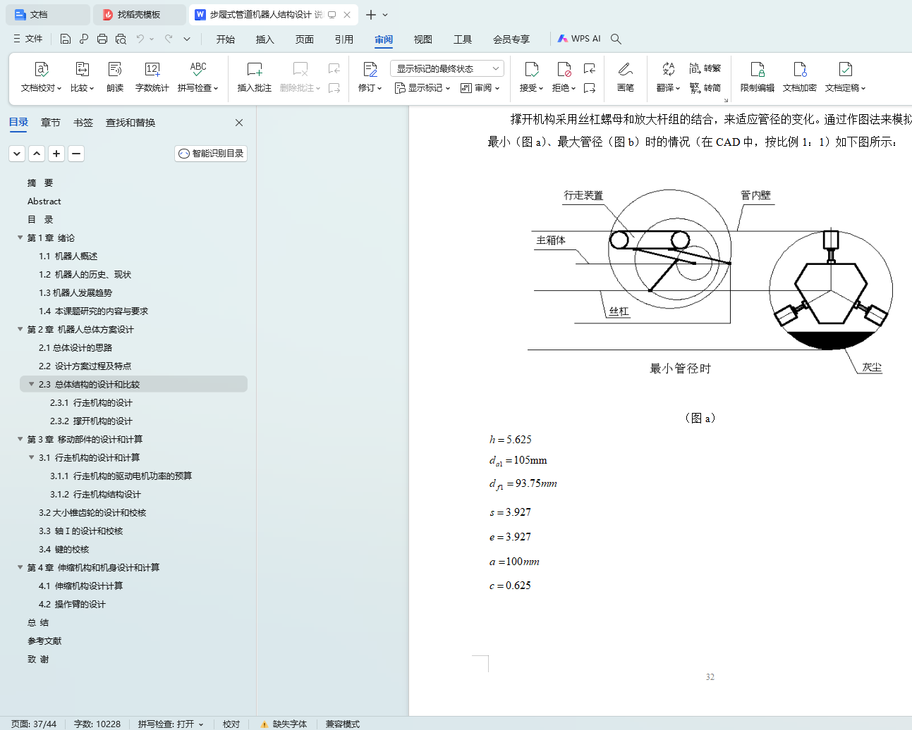Open the customize quick access dropdown arrow
The height and width of the screenshot is (730, 912).
pos(187,39)
